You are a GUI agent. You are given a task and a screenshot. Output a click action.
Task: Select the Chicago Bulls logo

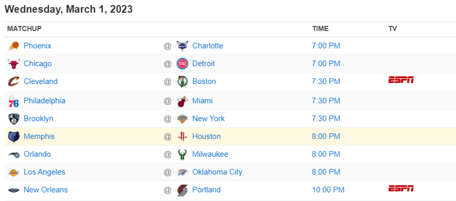[x=14, y=64]
